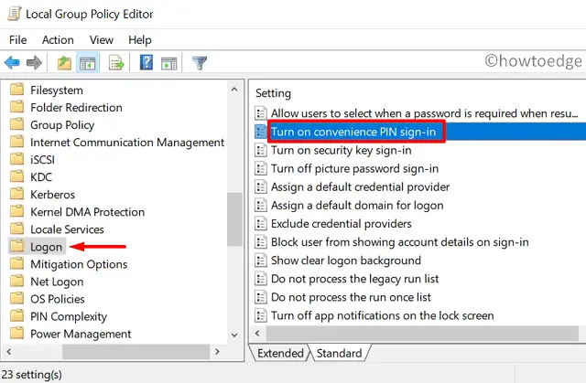Switch to the Extended tab
The image size is (586, 383).
[280, 353]
